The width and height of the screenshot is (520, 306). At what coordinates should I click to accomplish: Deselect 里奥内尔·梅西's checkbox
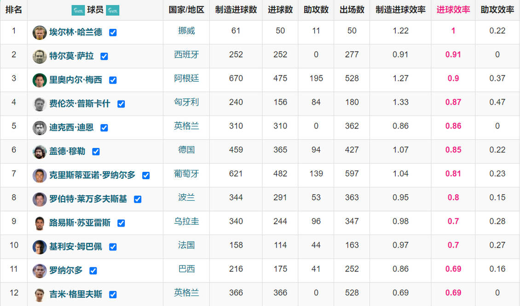coord(113,80)
